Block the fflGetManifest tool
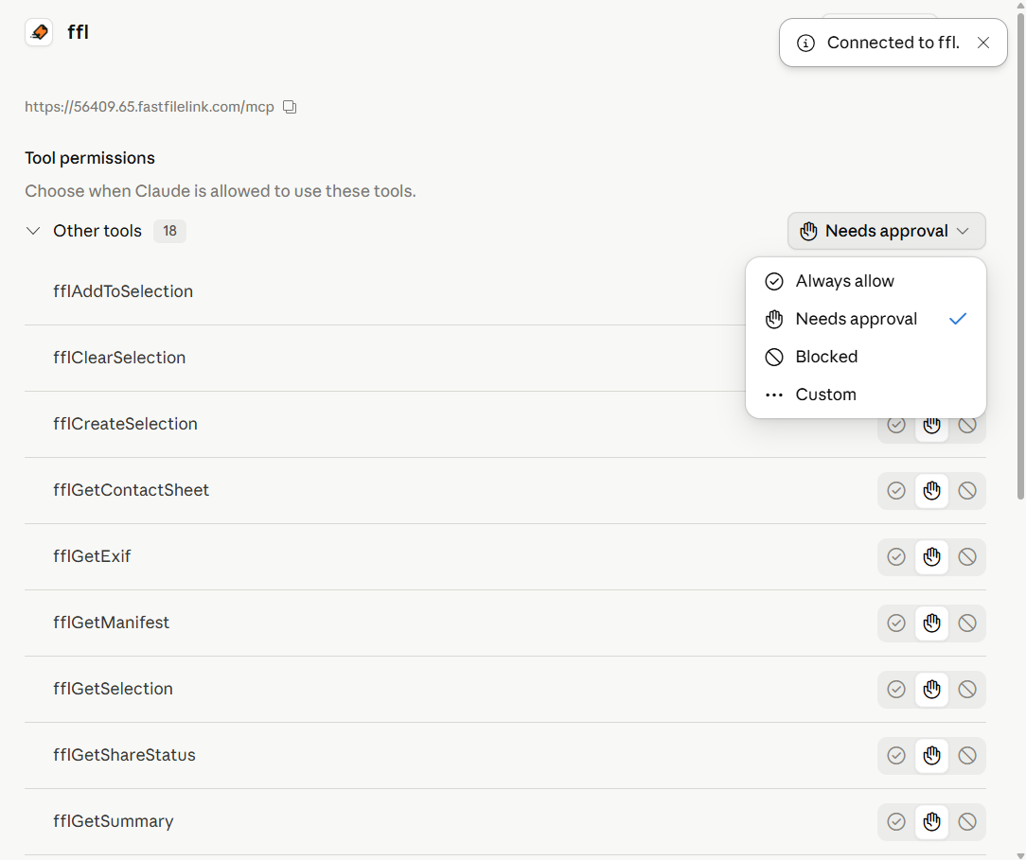 click(x=967, y=623)
